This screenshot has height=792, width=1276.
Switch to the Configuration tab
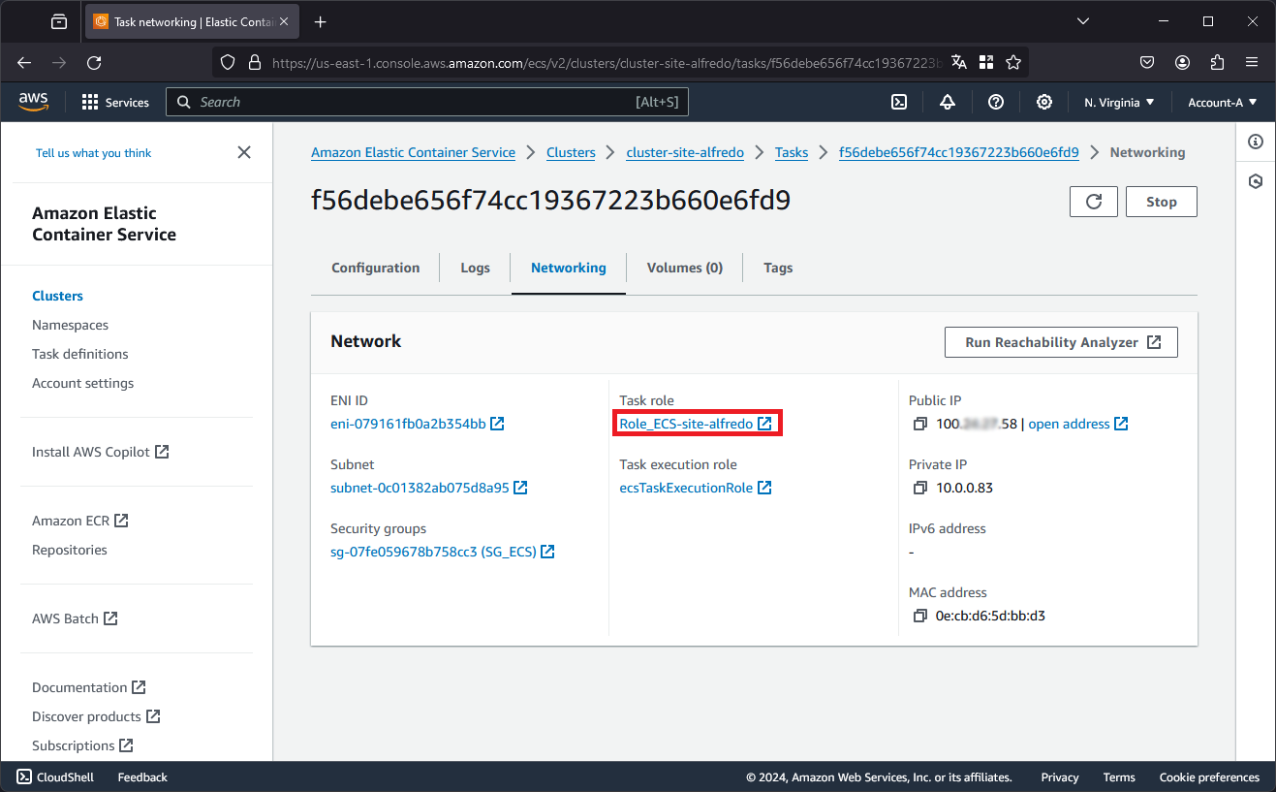point(376,268)
